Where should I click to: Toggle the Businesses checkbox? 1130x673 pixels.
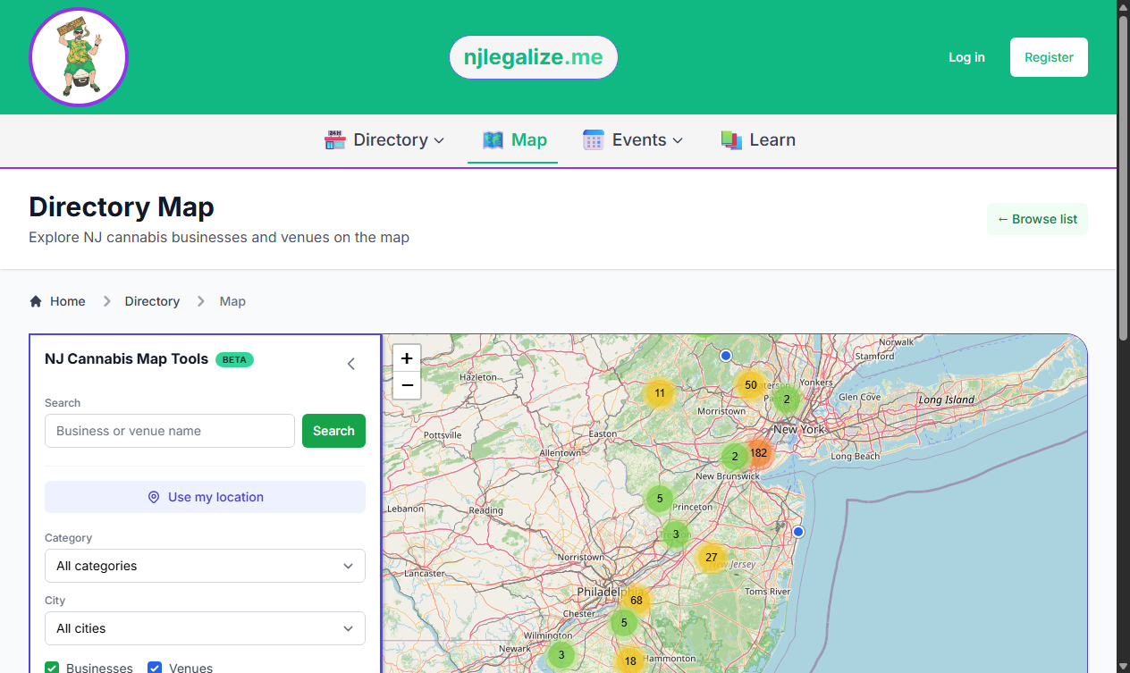tap(52, 668)
